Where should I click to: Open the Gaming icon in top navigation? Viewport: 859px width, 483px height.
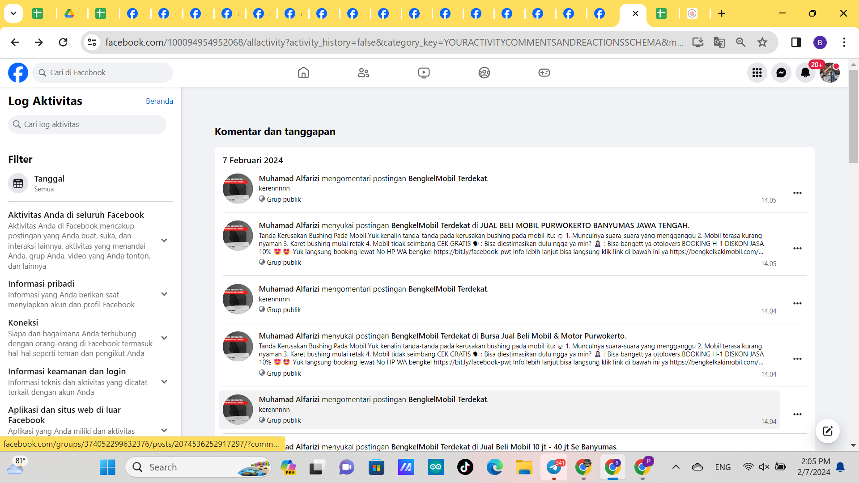[544, 72]
